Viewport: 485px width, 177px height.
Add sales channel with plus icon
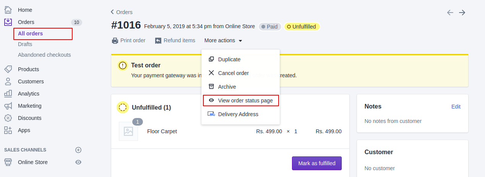point(78,150)
